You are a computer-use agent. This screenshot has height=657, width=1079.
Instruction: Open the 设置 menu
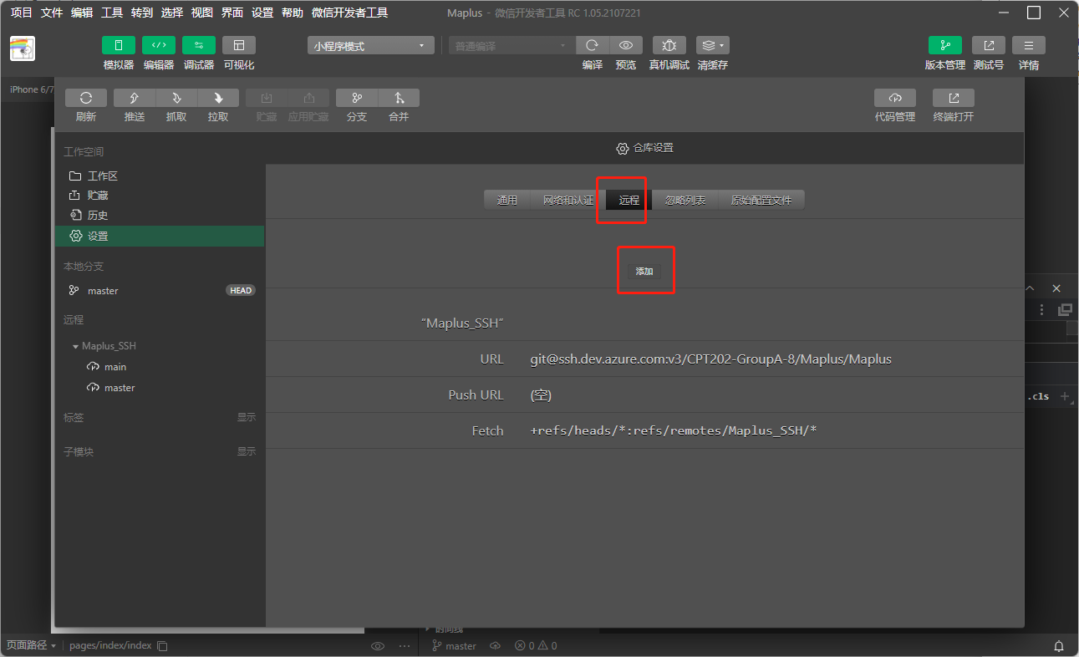[262, 13]
